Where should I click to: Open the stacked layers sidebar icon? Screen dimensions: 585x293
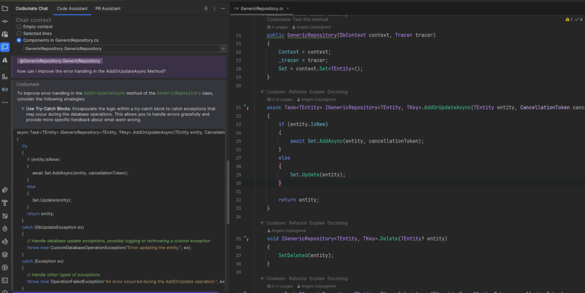click(5, 255)
